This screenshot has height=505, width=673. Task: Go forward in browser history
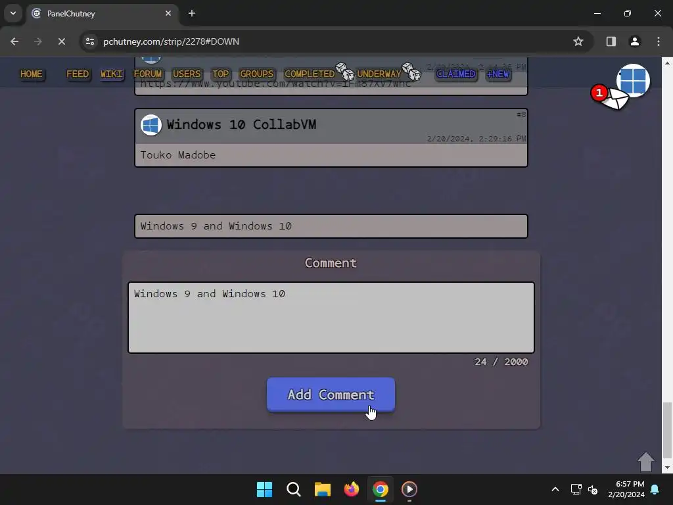[37, 41]
